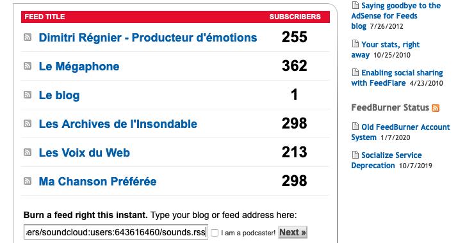Open the Les Voix du Web feed
Image resolution: width=474 pixels, height=243 pixels.
pos(85,153)
